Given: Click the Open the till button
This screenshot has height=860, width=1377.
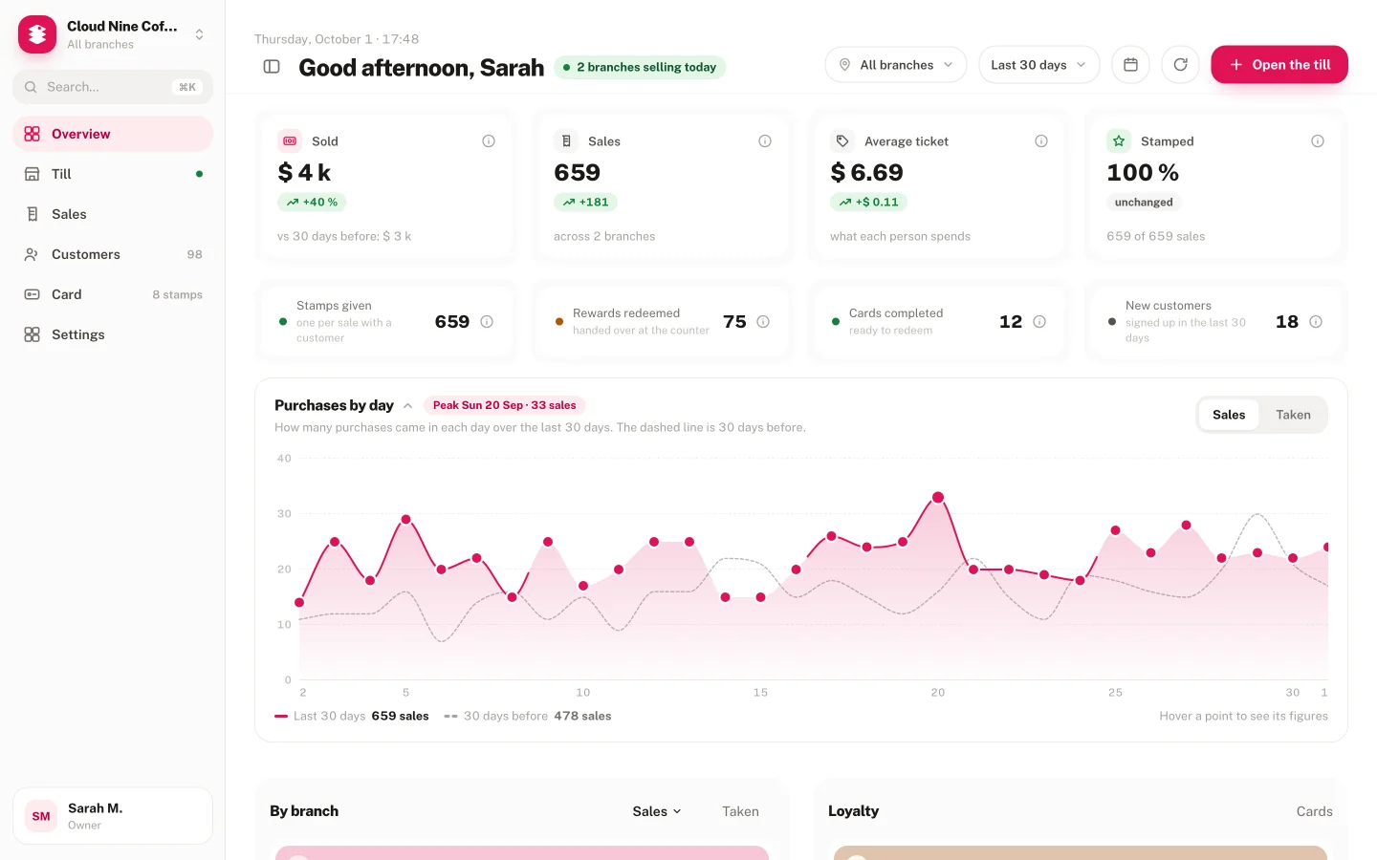Looking at the screenshot, I should 1279,65.
